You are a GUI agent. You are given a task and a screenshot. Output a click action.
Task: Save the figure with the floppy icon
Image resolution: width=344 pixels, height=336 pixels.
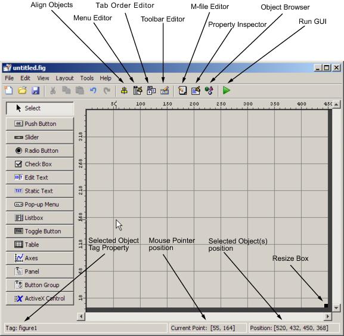point(35,90)
